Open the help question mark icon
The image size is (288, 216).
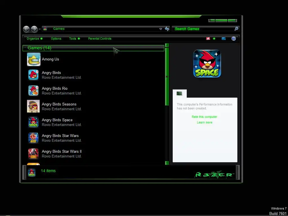point(234,39)
